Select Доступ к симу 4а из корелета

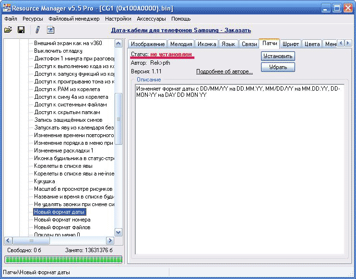click(71, 97)
